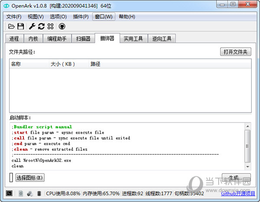This screenshot has width=260, height=202.
Task: Open the 视图(V) menu
Action: click(x=36, y=17)
